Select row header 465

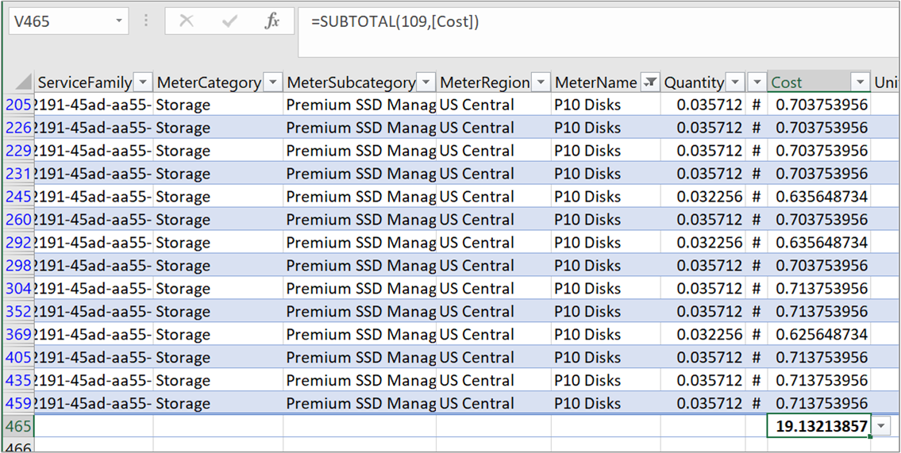click(17, 427)
